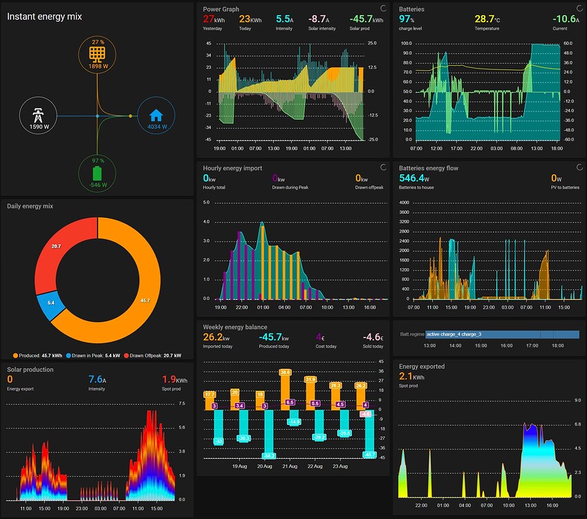Click the grid pylon icon showing 1590 W
The height and width of the screenshot is (519, 587).
[38, 116]
